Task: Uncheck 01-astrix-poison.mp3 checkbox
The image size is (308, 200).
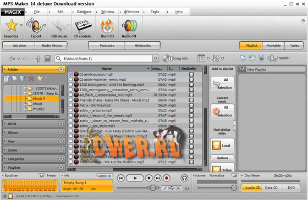Action: [x=71, y=74]
